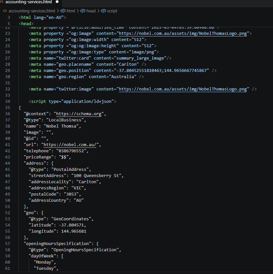Click the latitude value -37.804571
The width and height of the screenshot is (273, 274).
(71, 225)
